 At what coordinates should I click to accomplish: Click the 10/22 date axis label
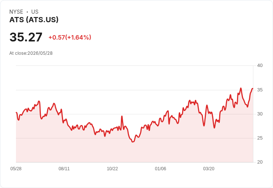click(112, 168)
